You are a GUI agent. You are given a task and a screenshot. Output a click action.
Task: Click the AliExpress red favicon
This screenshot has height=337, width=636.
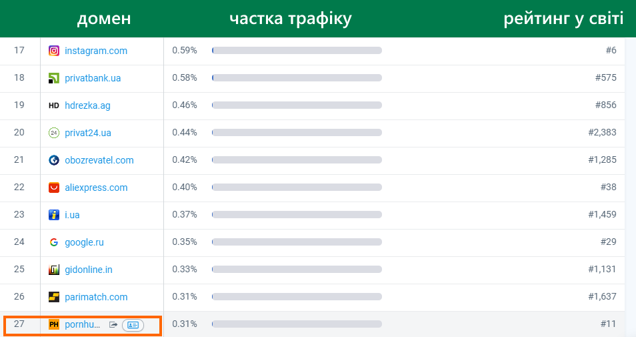point(54,188)
